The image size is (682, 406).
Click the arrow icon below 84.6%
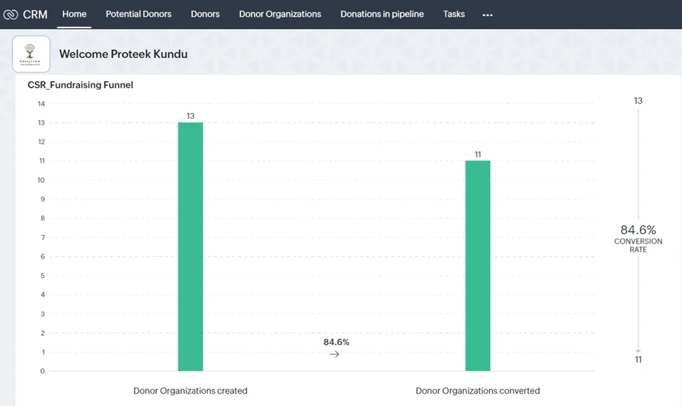[334, 355]
